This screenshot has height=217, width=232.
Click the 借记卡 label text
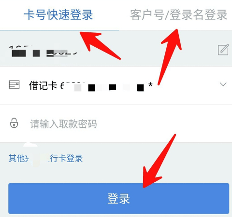click(x=43, y=85)
